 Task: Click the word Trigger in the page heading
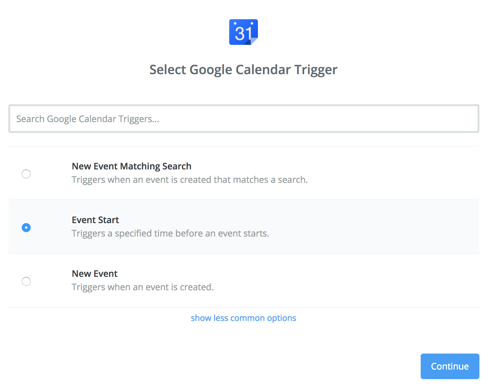[316, 70]
